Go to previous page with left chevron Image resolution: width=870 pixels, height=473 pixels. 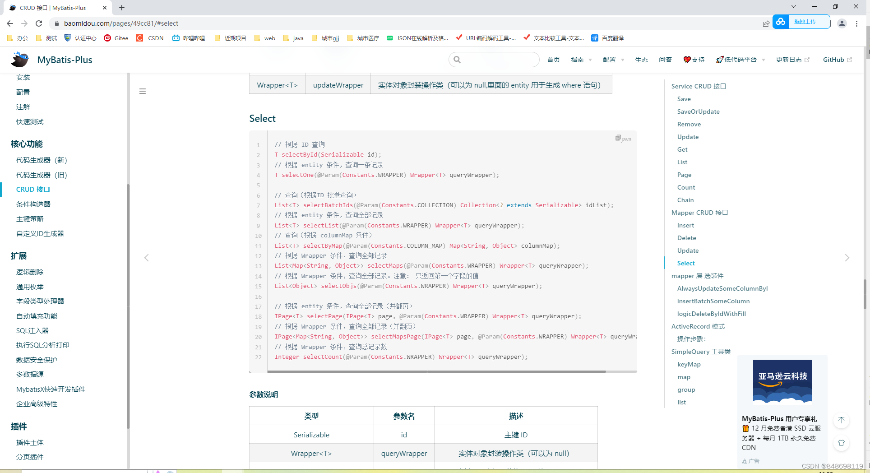click(x=146, y=258)
